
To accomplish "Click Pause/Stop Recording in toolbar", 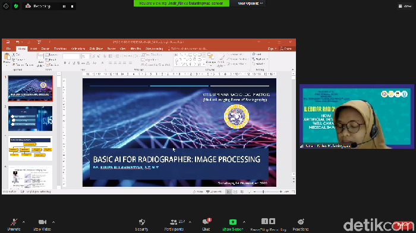I will (268, 225).
